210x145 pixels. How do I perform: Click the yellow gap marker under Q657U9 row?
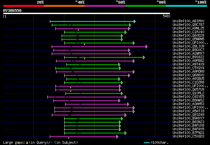pos(71,91)
